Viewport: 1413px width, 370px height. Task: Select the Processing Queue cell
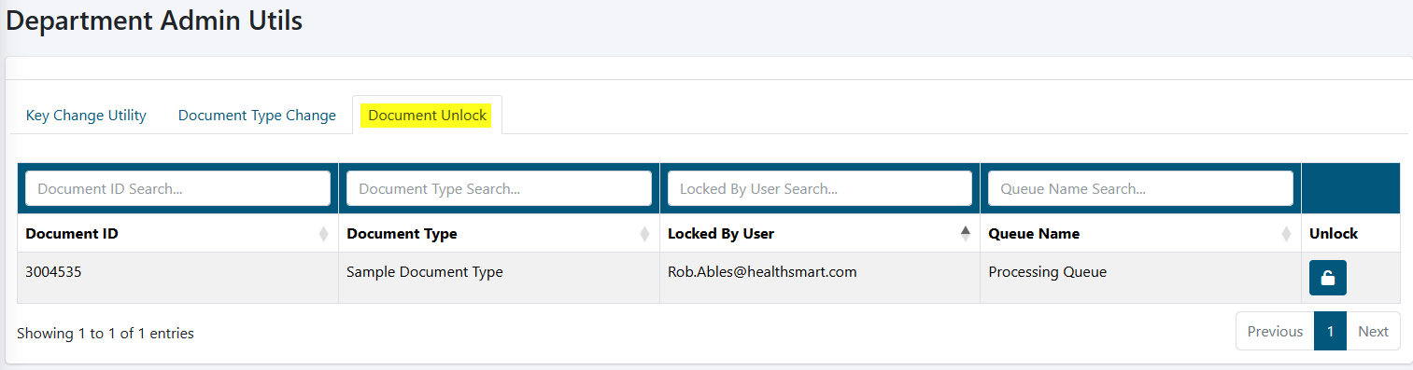pos(1140,278)
